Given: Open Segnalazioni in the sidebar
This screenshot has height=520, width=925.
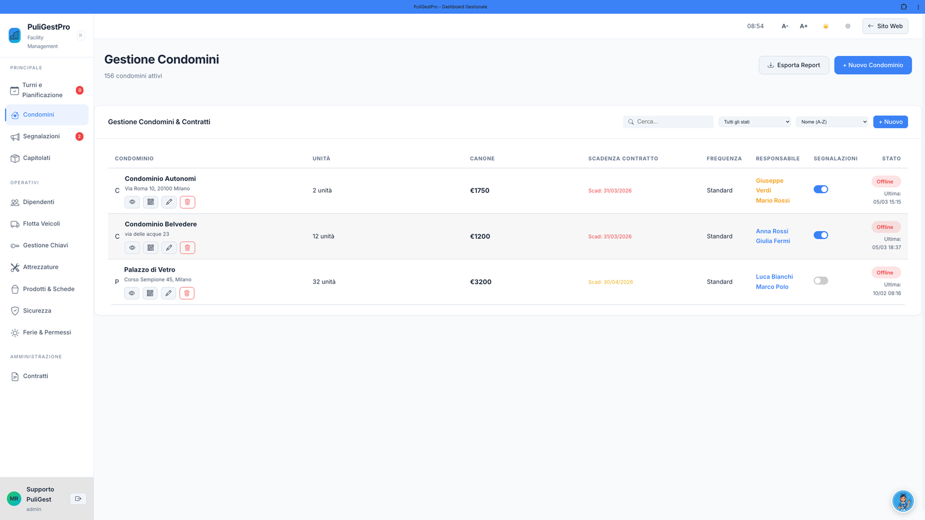Looking at the screenshot, I should (x=41, y=136).
